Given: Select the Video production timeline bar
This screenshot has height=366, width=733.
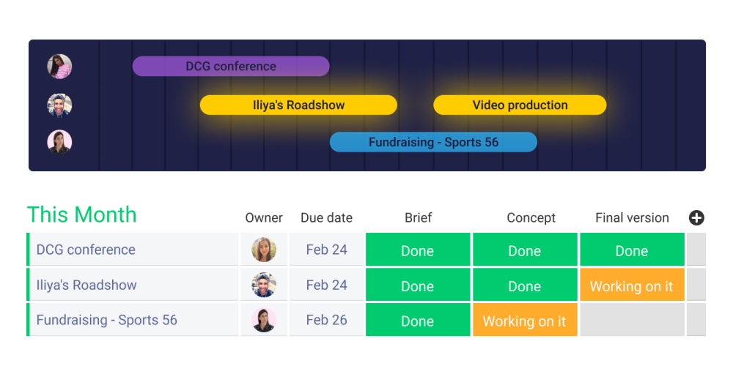Looking at the screenshot, I should (520, 105).
